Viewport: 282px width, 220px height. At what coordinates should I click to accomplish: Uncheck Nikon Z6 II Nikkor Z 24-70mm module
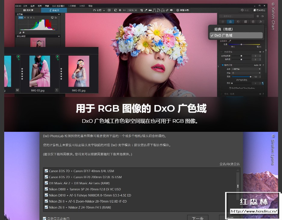[x=46, y=207]
